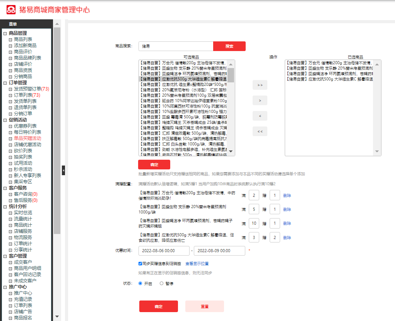
Task: Open start date field 2022-08-06 00:00
Action: (x=164, y=251)
